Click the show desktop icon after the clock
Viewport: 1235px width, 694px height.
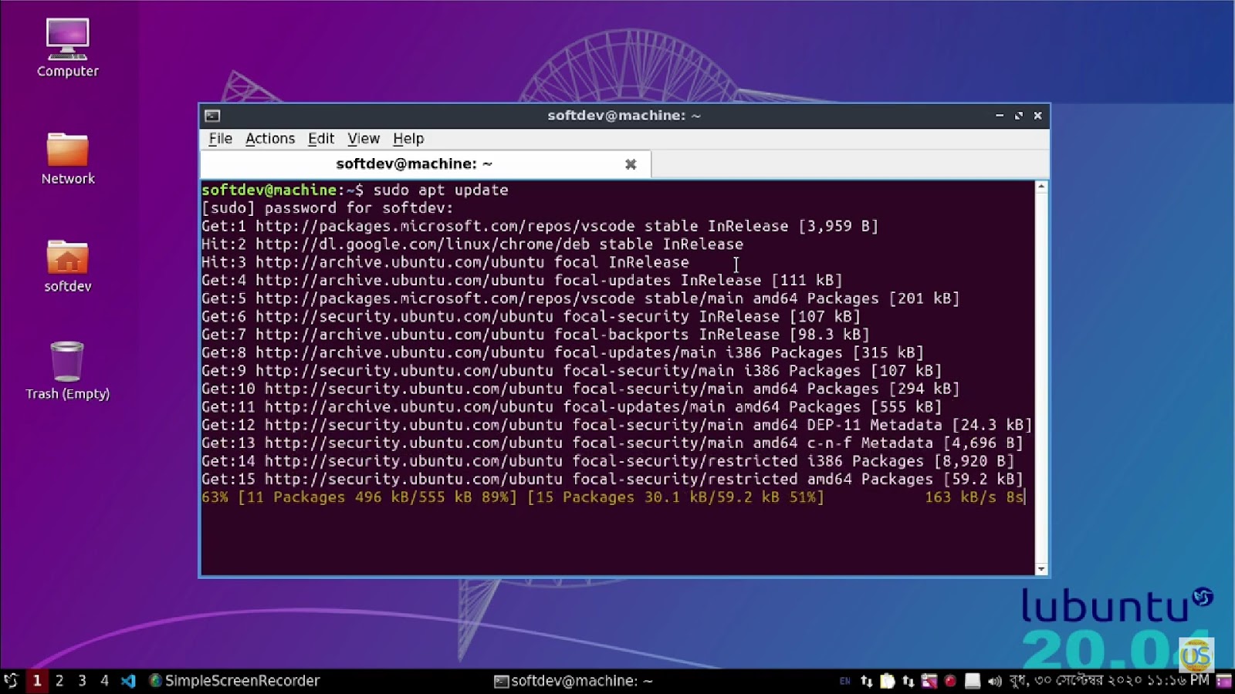pos(1223,681)
